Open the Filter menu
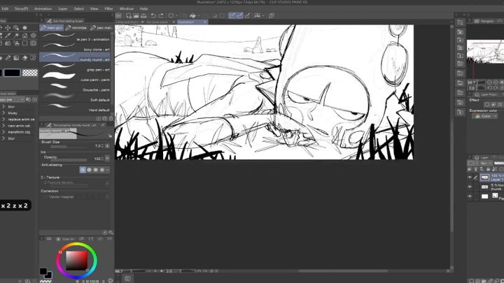This screenshot has height=283, width=504. [108, 8]
